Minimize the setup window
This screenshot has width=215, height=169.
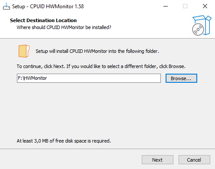(x=166, y=6)
